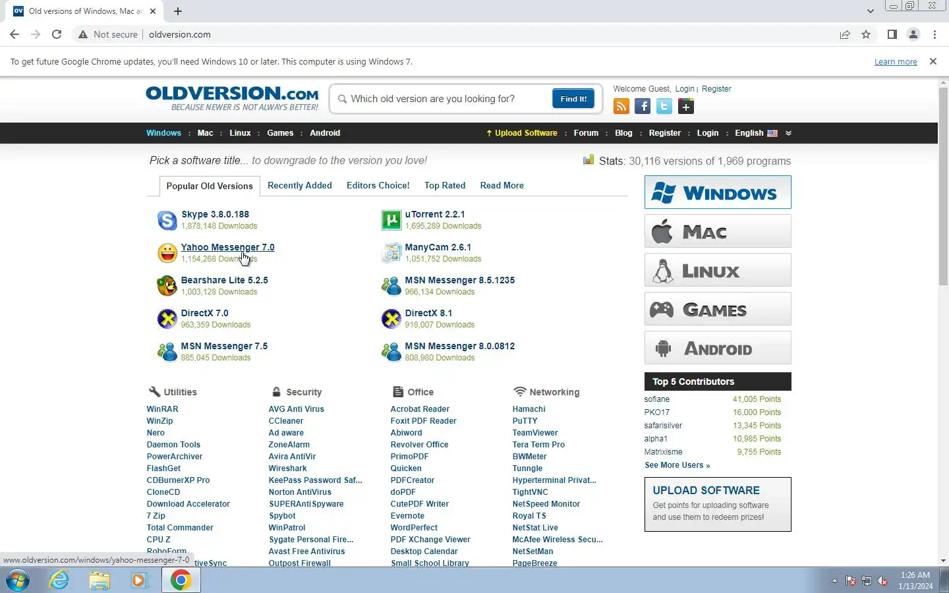
Task: Bookmark this page with star icon
Action: (866, 34)
